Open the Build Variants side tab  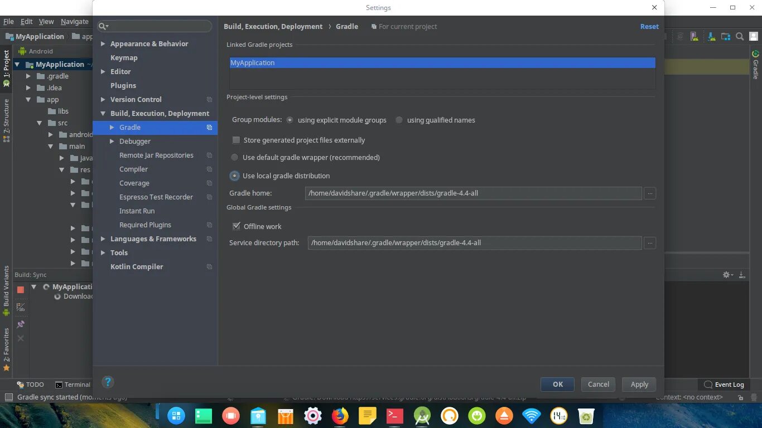click(x=7, y=290)
